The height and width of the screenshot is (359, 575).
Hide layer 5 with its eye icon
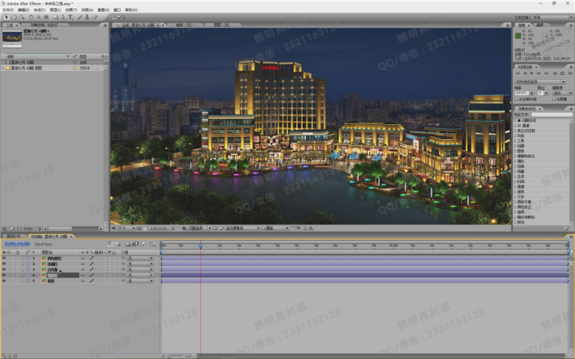click(x=4, y=281)
